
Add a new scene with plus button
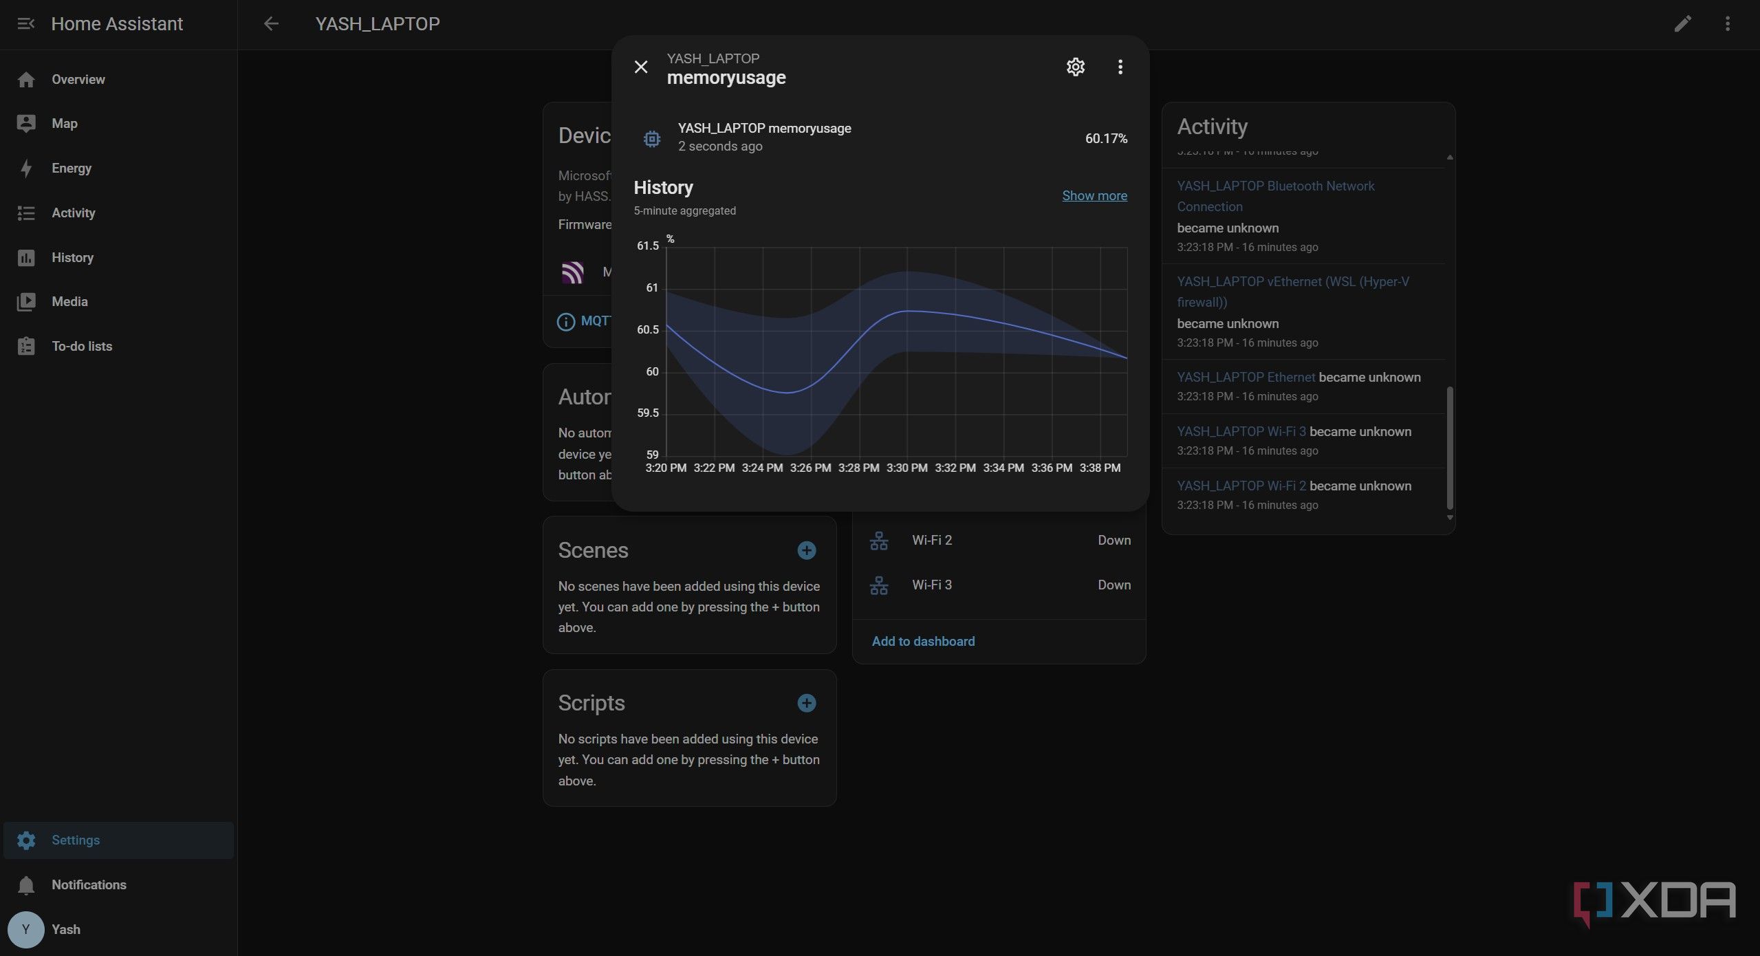806,551
